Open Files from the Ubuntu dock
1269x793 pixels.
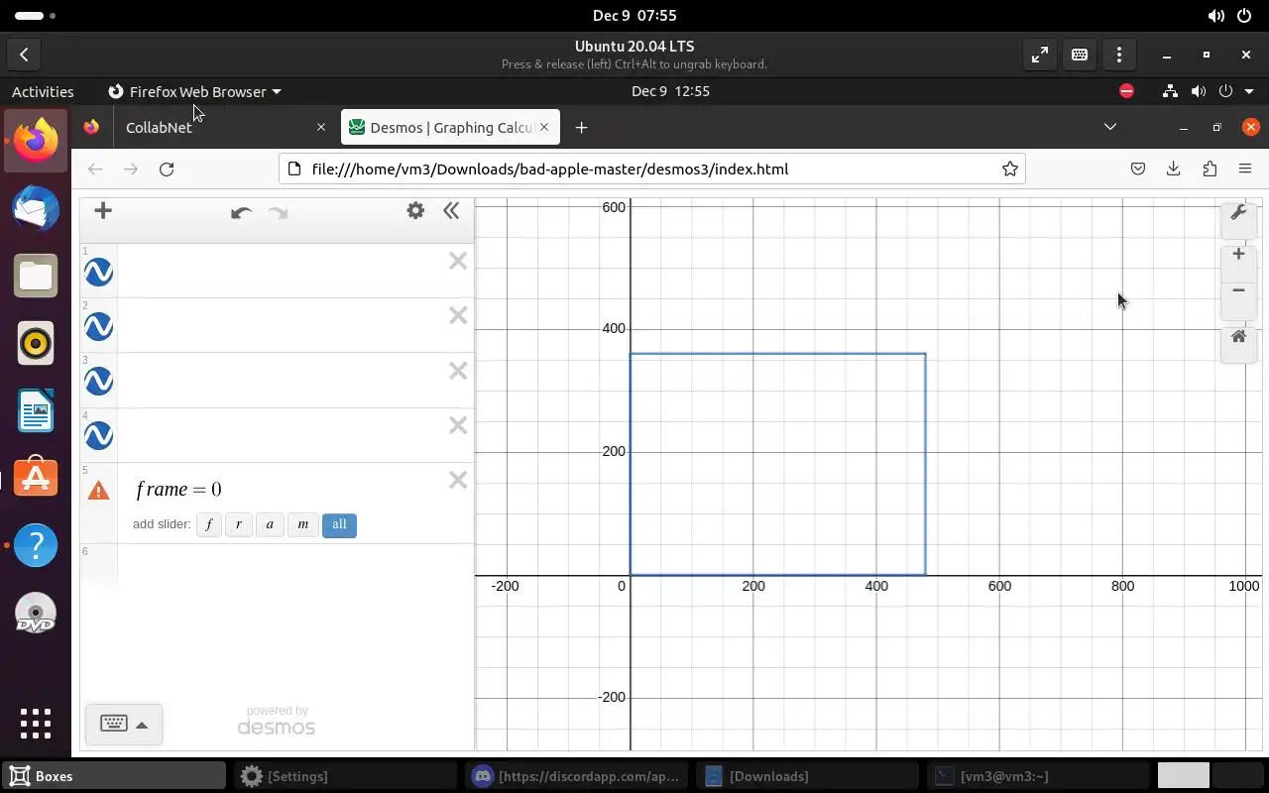[x=36, y=275]
